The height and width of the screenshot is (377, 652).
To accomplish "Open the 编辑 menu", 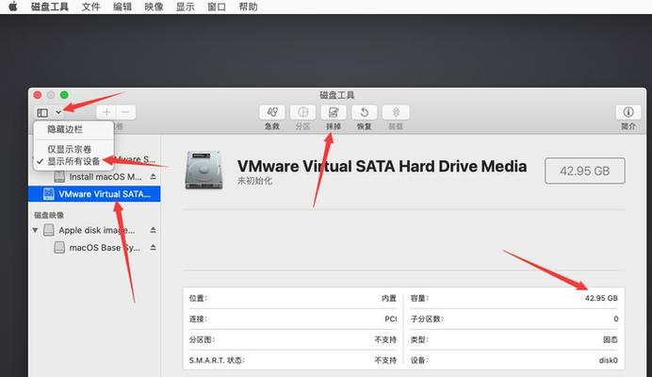I will coord(122,8).
